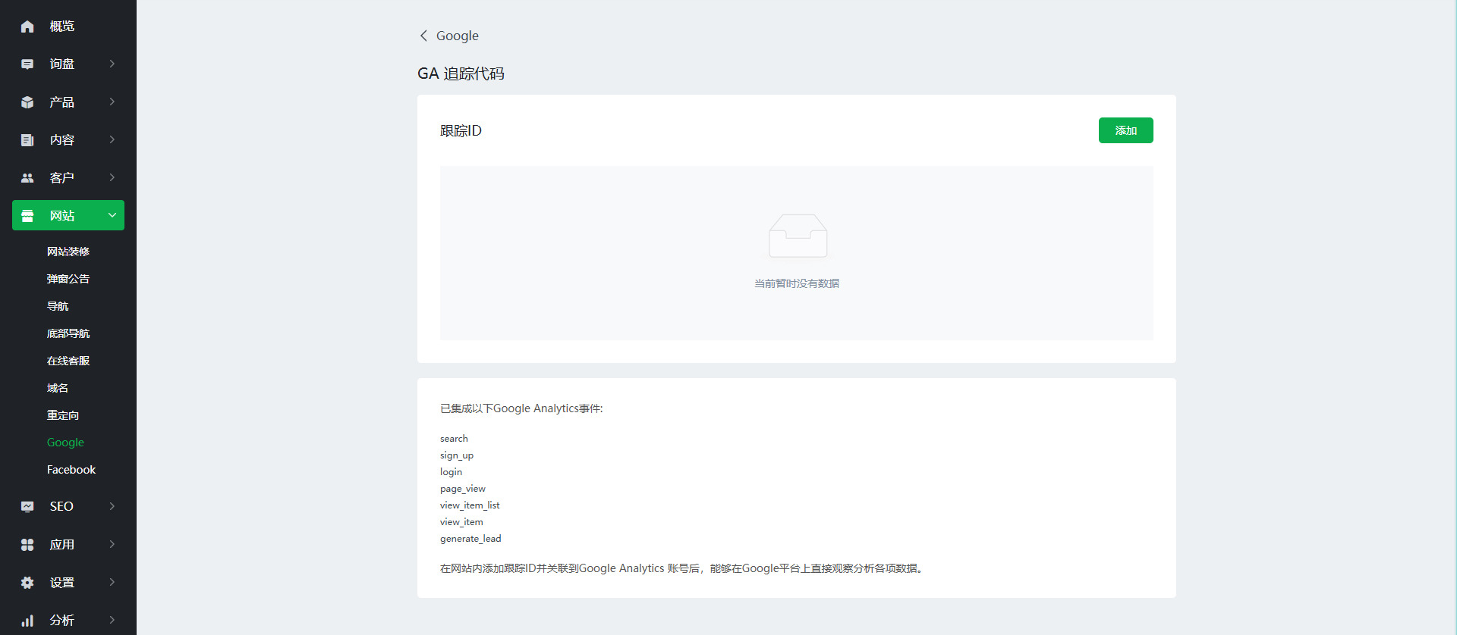Select the Google sidebar item

pos(65,443)
